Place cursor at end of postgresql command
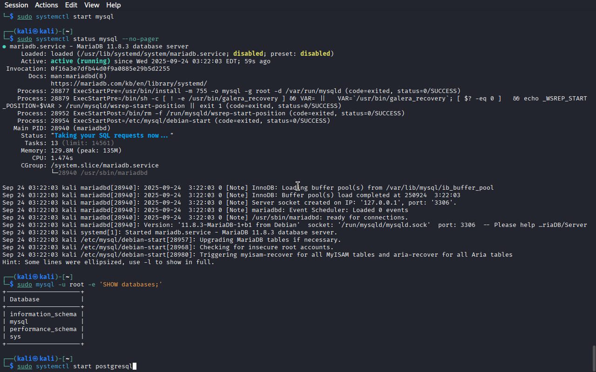 pos(134,366)
